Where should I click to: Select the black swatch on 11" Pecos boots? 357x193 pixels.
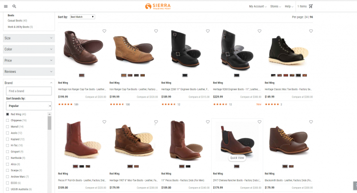pyautogui.click(x=188, y=166)
